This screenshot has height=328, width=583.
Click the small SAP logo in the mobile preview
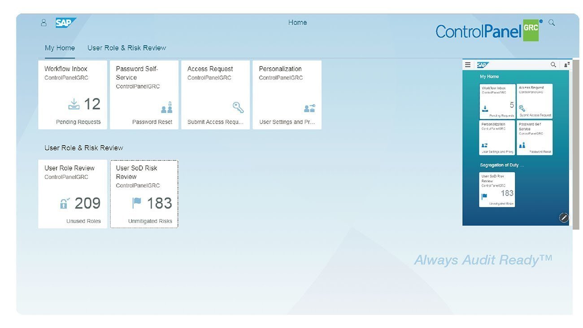[x=483, y=65]
